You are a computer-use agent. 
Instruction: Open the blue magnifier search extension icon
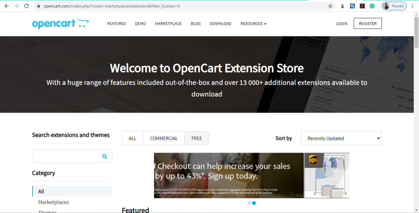[352, 6]
